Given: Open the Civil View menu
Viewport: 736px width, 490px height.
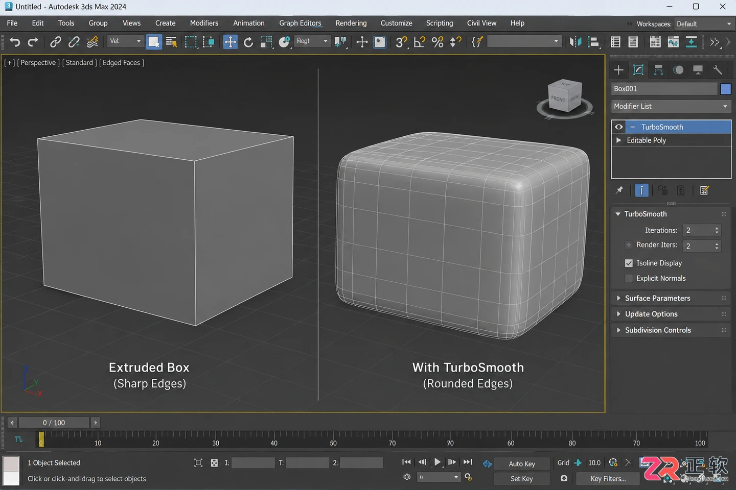Looking at the screenshot, I should (x=481, y=23).
